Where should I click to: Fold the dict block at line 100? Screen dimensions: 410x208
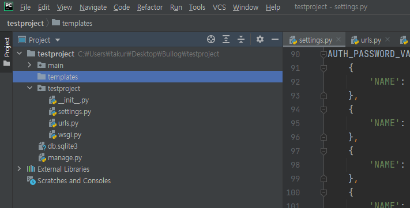324,193
